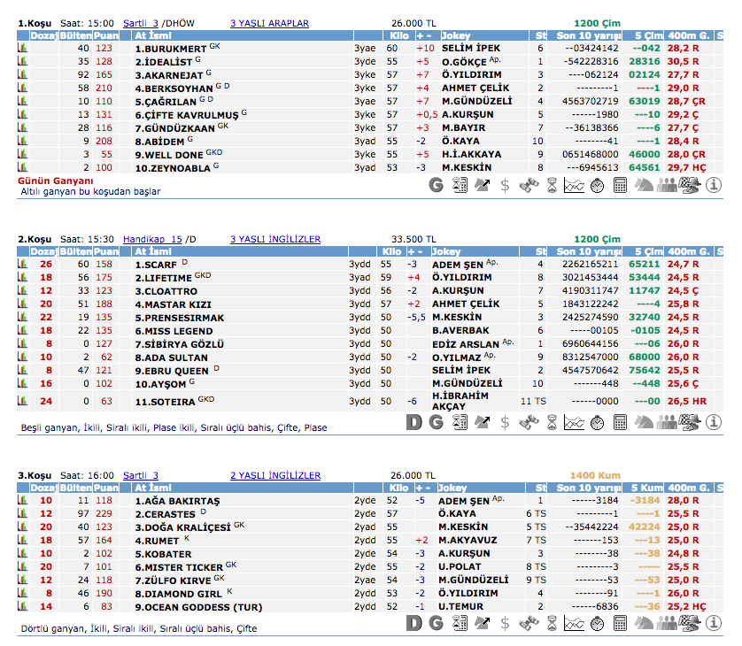This screenshot has width=742, height=646.
Task: Click the 'At İsmi' column header in race 1
Action: (x=146, y=35)
